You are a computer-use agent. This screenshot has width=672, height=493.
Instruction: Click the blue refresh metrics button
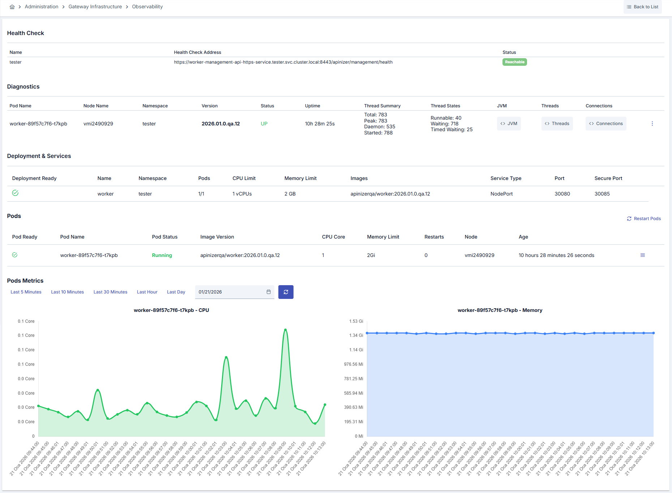pos(286,292)
